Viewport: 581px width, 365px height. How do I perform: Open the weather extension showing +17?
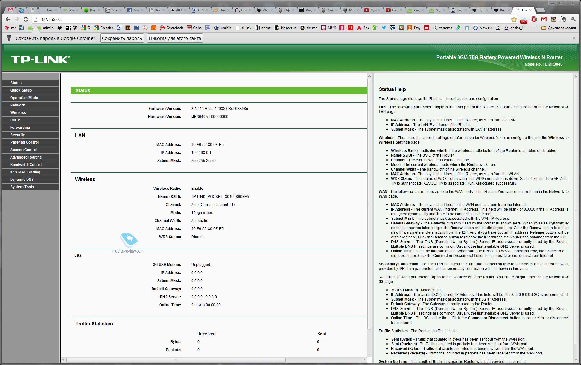pos(524,20)
